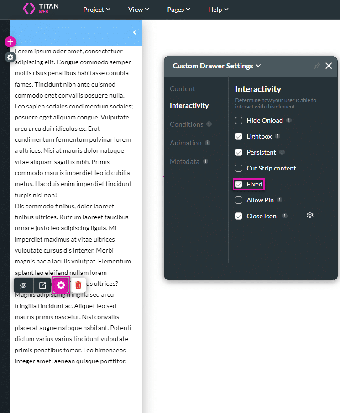Toggle the hidden eye icon in floating toolbar
This screenshot has height=413, width=340.
tap(24, 285)
